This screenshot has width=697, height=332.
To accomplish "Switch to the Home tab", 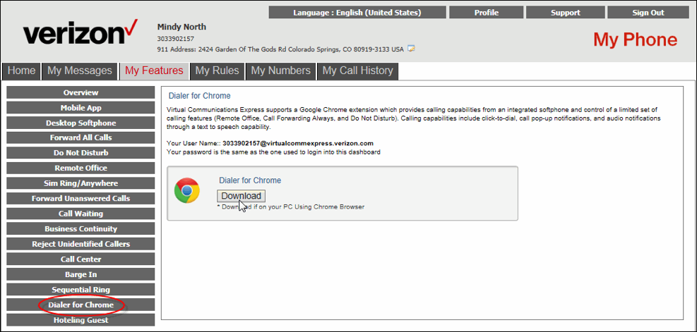I will tap(21, 71).
